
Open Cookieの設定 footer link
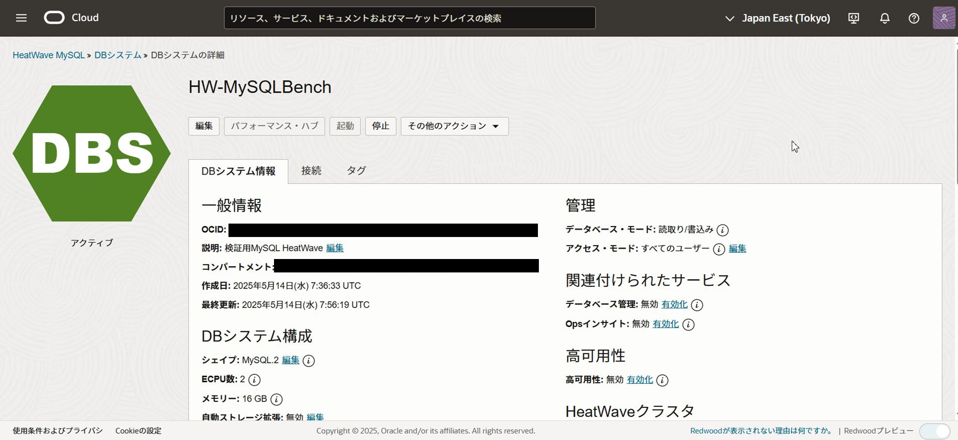138,431
